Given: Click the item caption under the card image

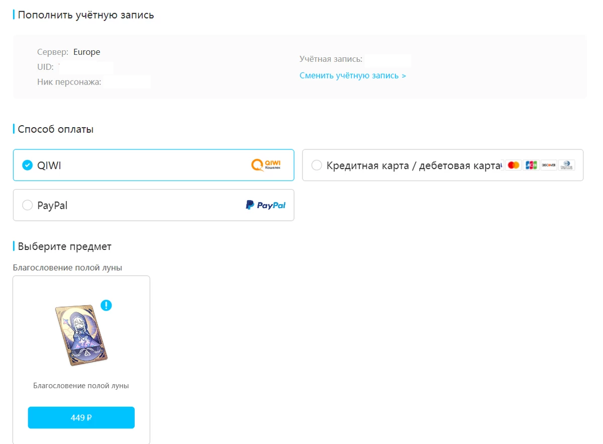Looking at the screenshot, I should pos(81,386).
